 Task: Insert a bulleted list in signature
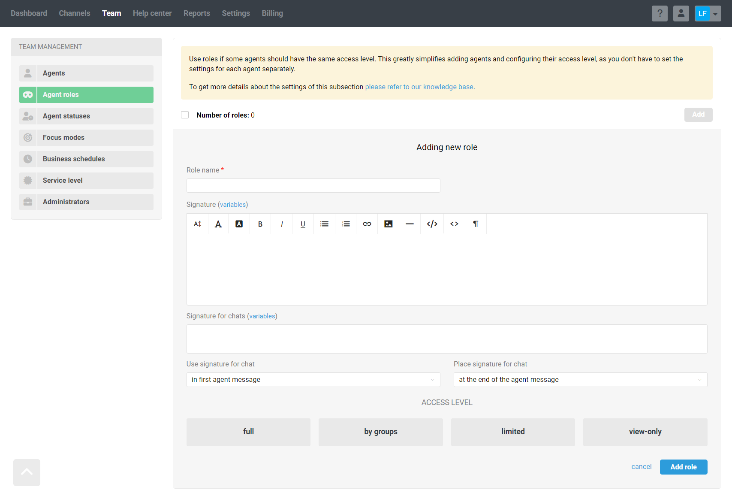[x=325, y=224]
